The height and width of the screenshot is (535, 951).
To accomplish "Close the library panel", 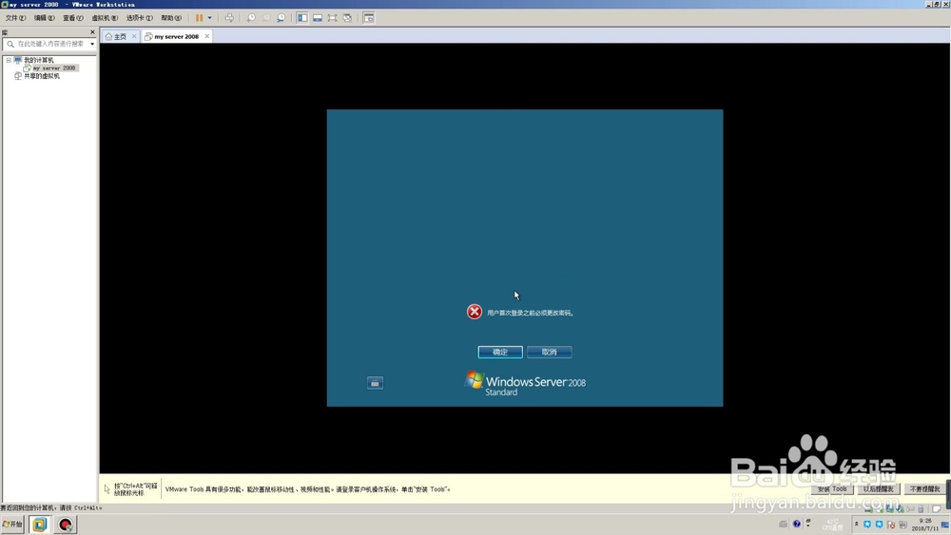I will tap(93, 32).
